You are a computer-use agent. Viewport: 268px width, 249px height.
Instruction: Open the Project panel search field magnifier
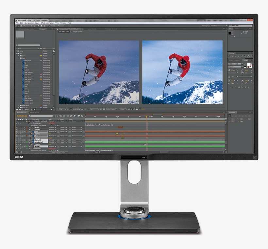(x=17, y=45)
